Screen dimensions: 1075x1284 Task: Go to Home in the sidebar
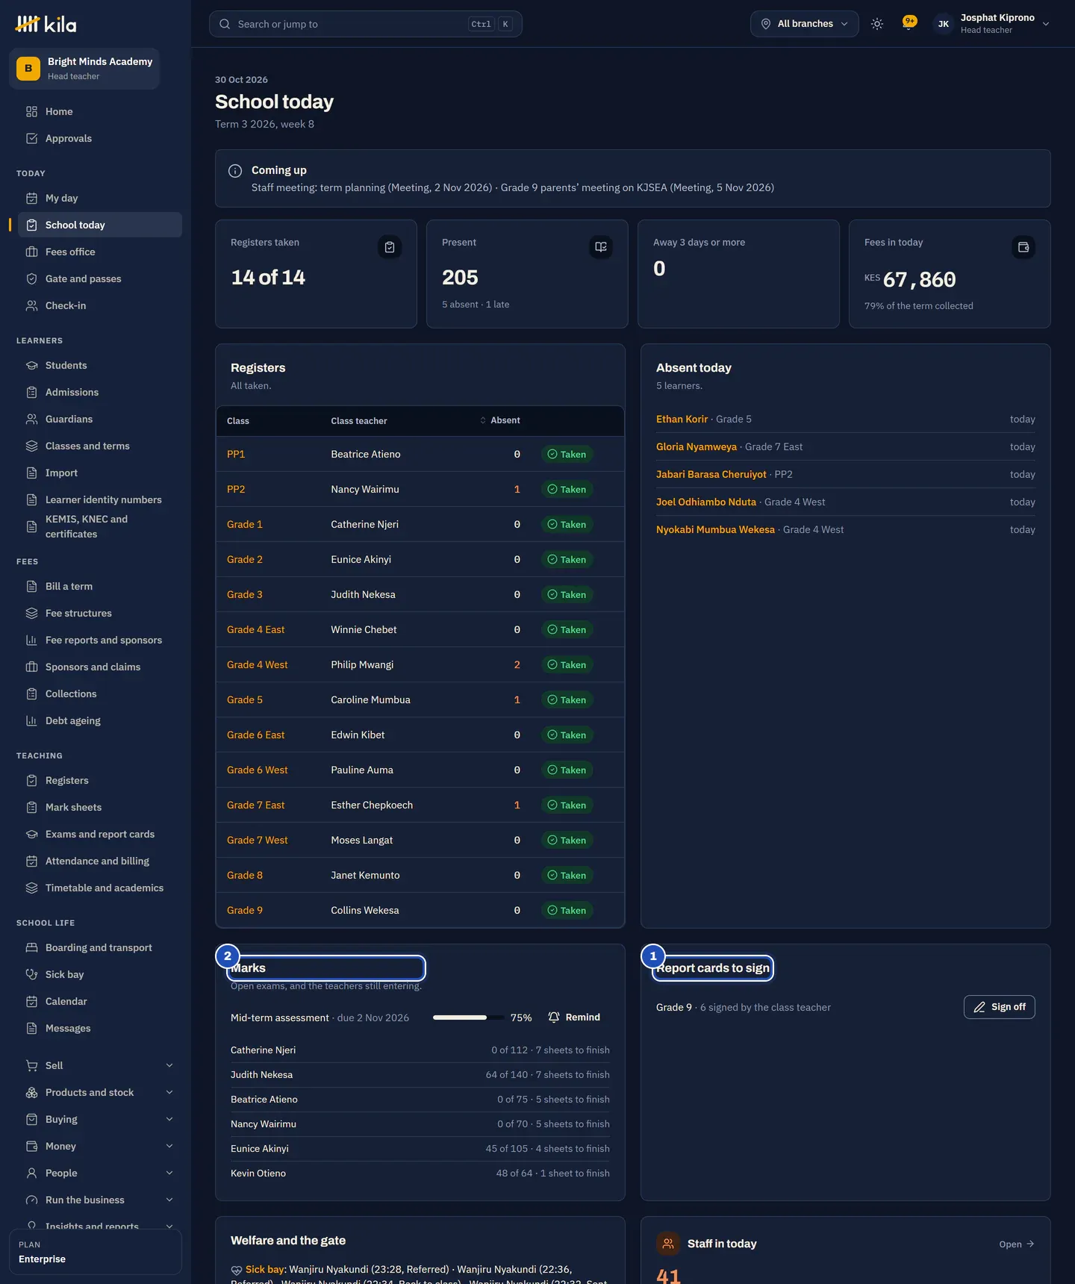(100, 111)
